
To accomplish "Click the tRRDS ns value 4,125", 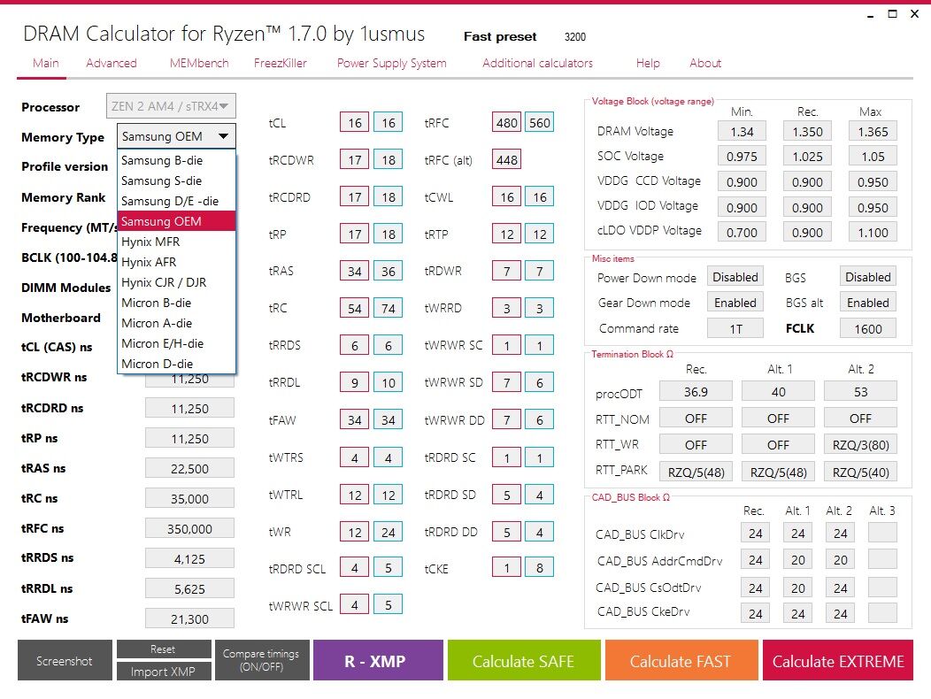I will point(189,559).
